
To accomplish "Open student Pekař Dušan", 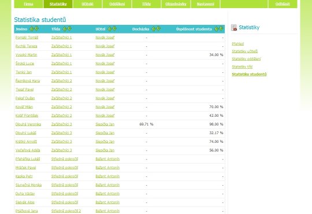I will point(25,98).
